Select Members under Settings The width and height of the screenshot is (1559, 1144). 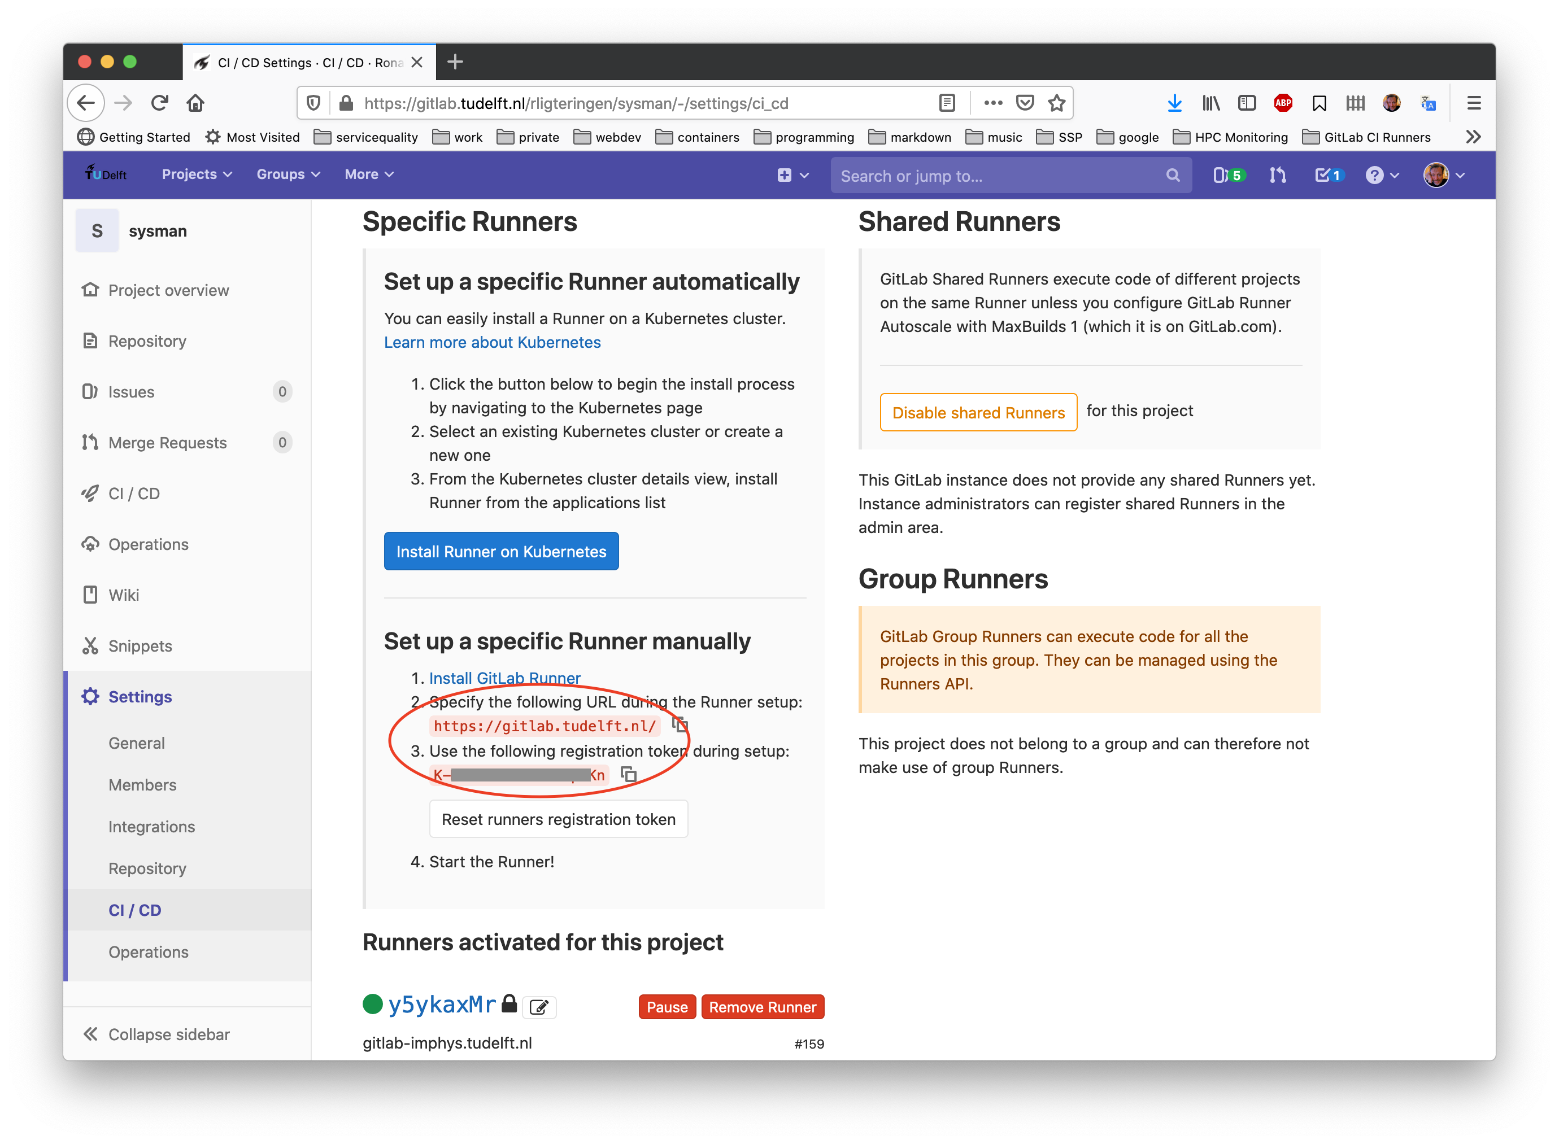pyautogui.click(x=143, y=785)
